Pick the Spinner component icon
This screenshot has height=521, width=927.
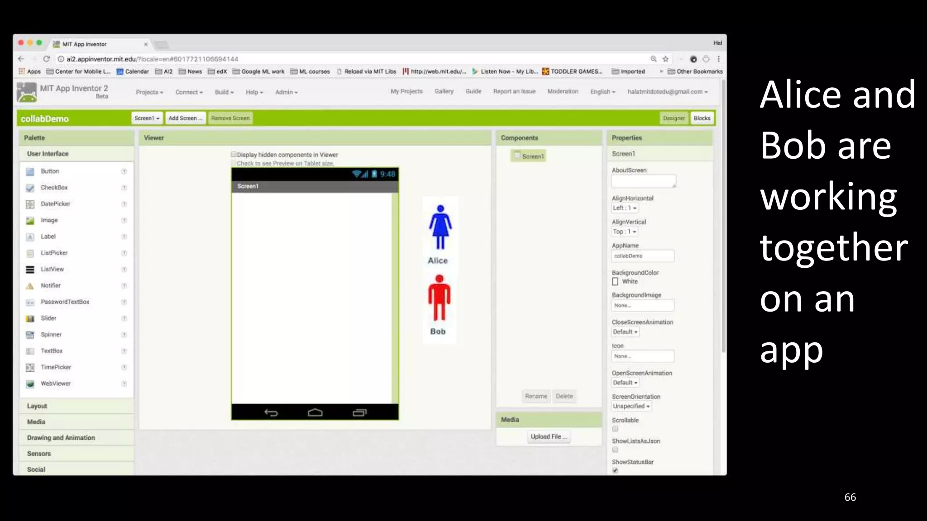[30, 335]
